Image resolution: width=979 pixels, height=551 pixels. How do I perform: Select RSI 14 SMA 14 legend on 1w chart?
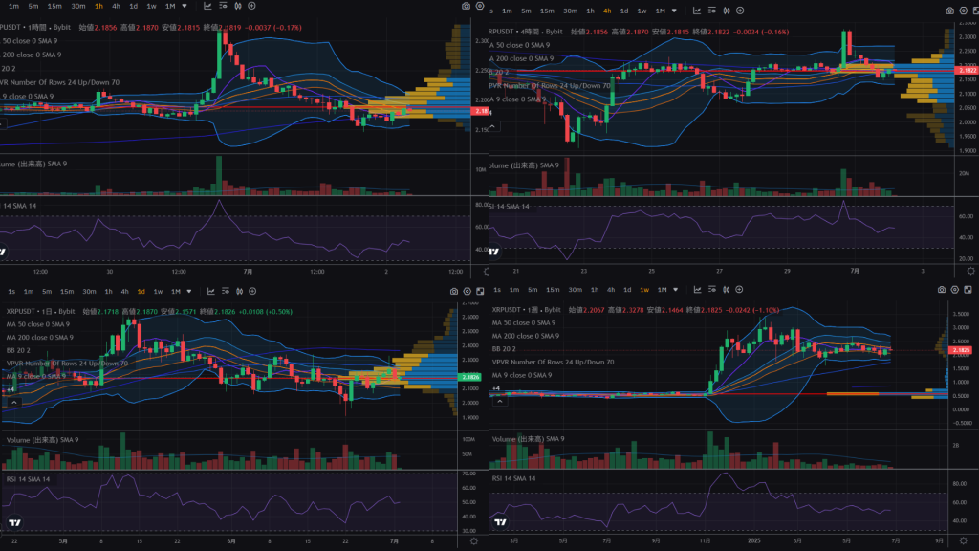(513, 478)
